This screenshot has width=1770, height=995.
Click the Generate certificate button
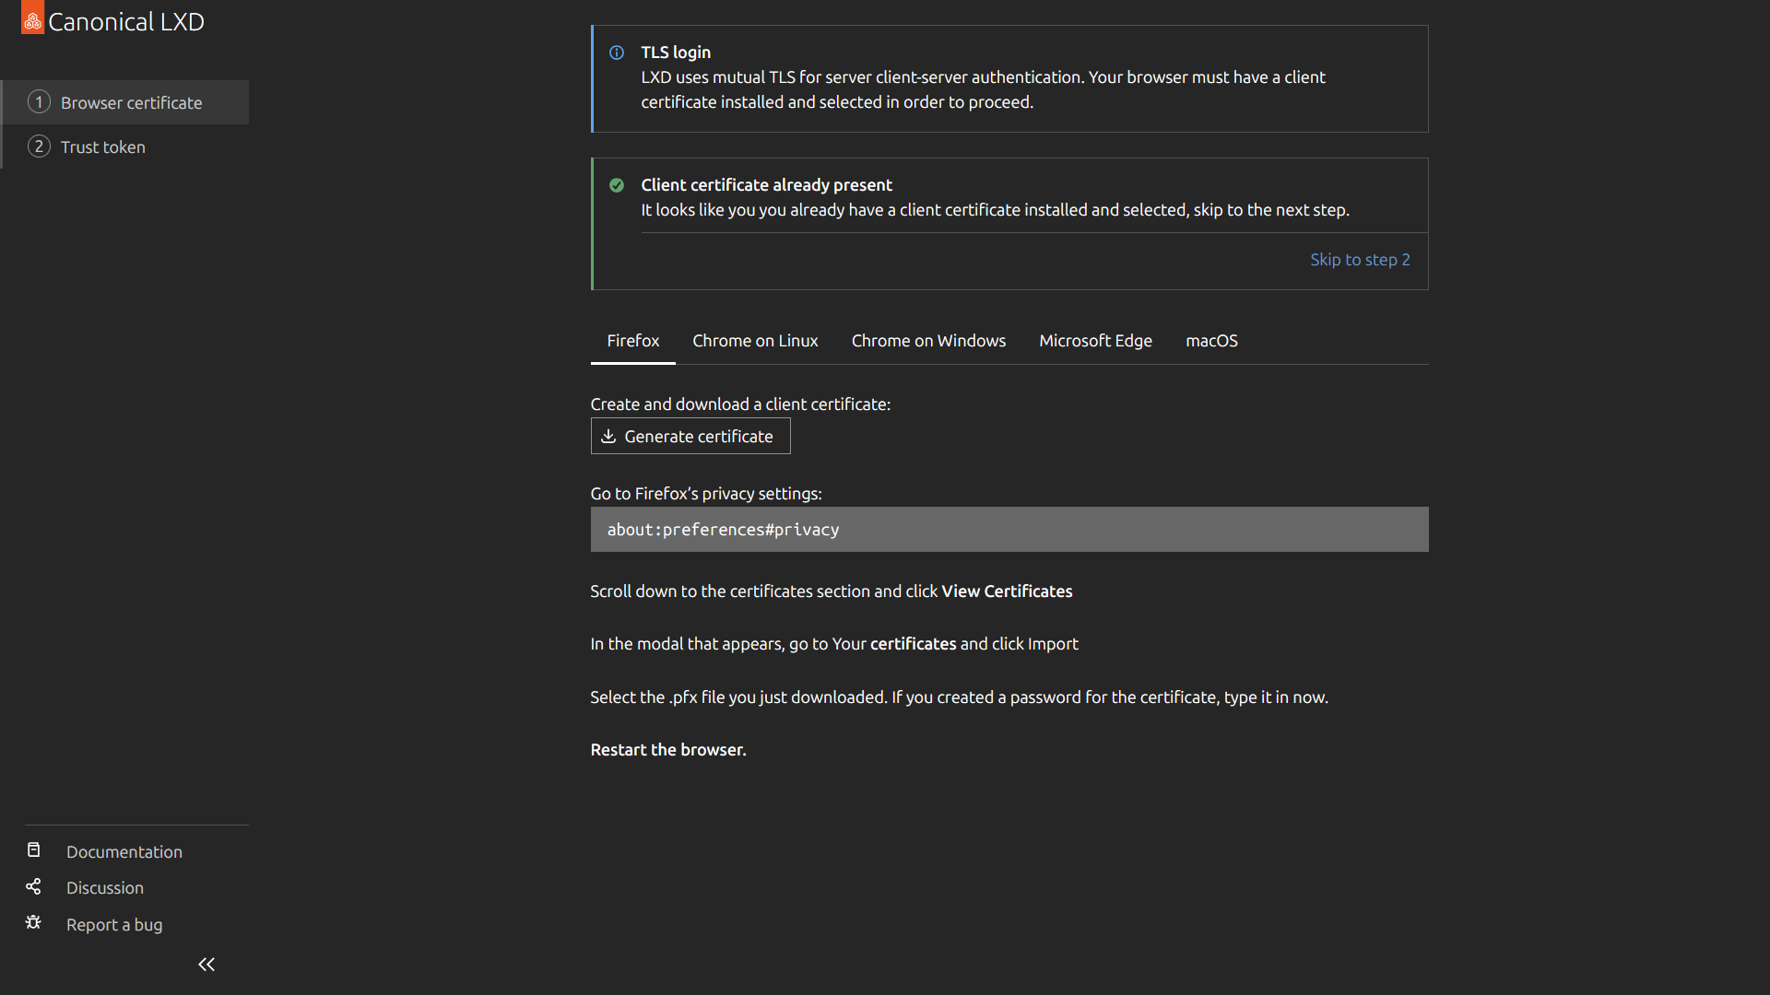tap(690, 436)
